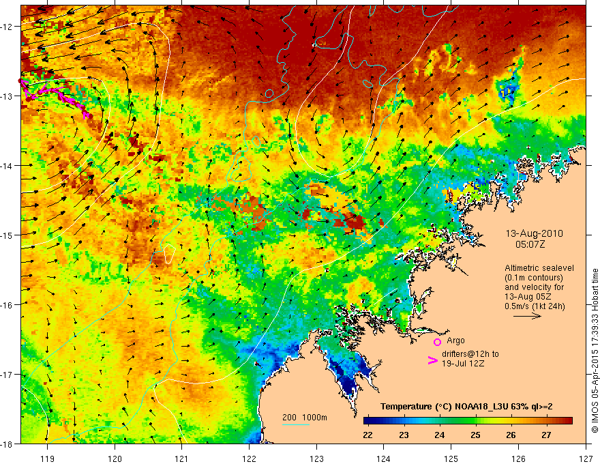This screenshot has height=464, width=600.
Task: Click longitude axis label "122"
Action: 249,459
